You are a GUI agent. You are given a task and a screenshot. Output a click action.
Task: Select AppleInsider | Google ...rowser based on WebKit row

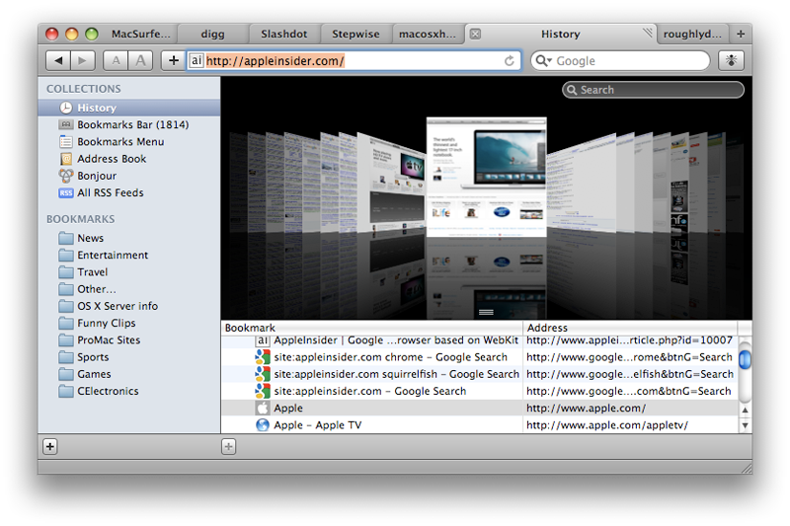click(x=480, y=340)
